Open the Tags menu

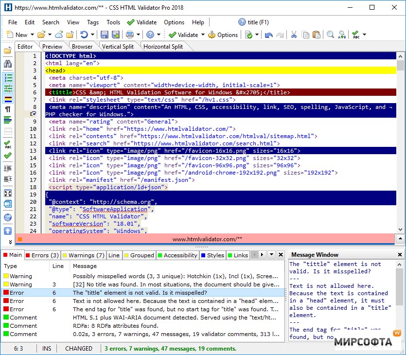tap(93, 22)
